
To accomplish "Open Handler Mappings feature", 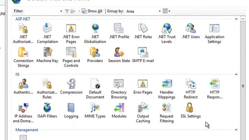I will point(167,89).
